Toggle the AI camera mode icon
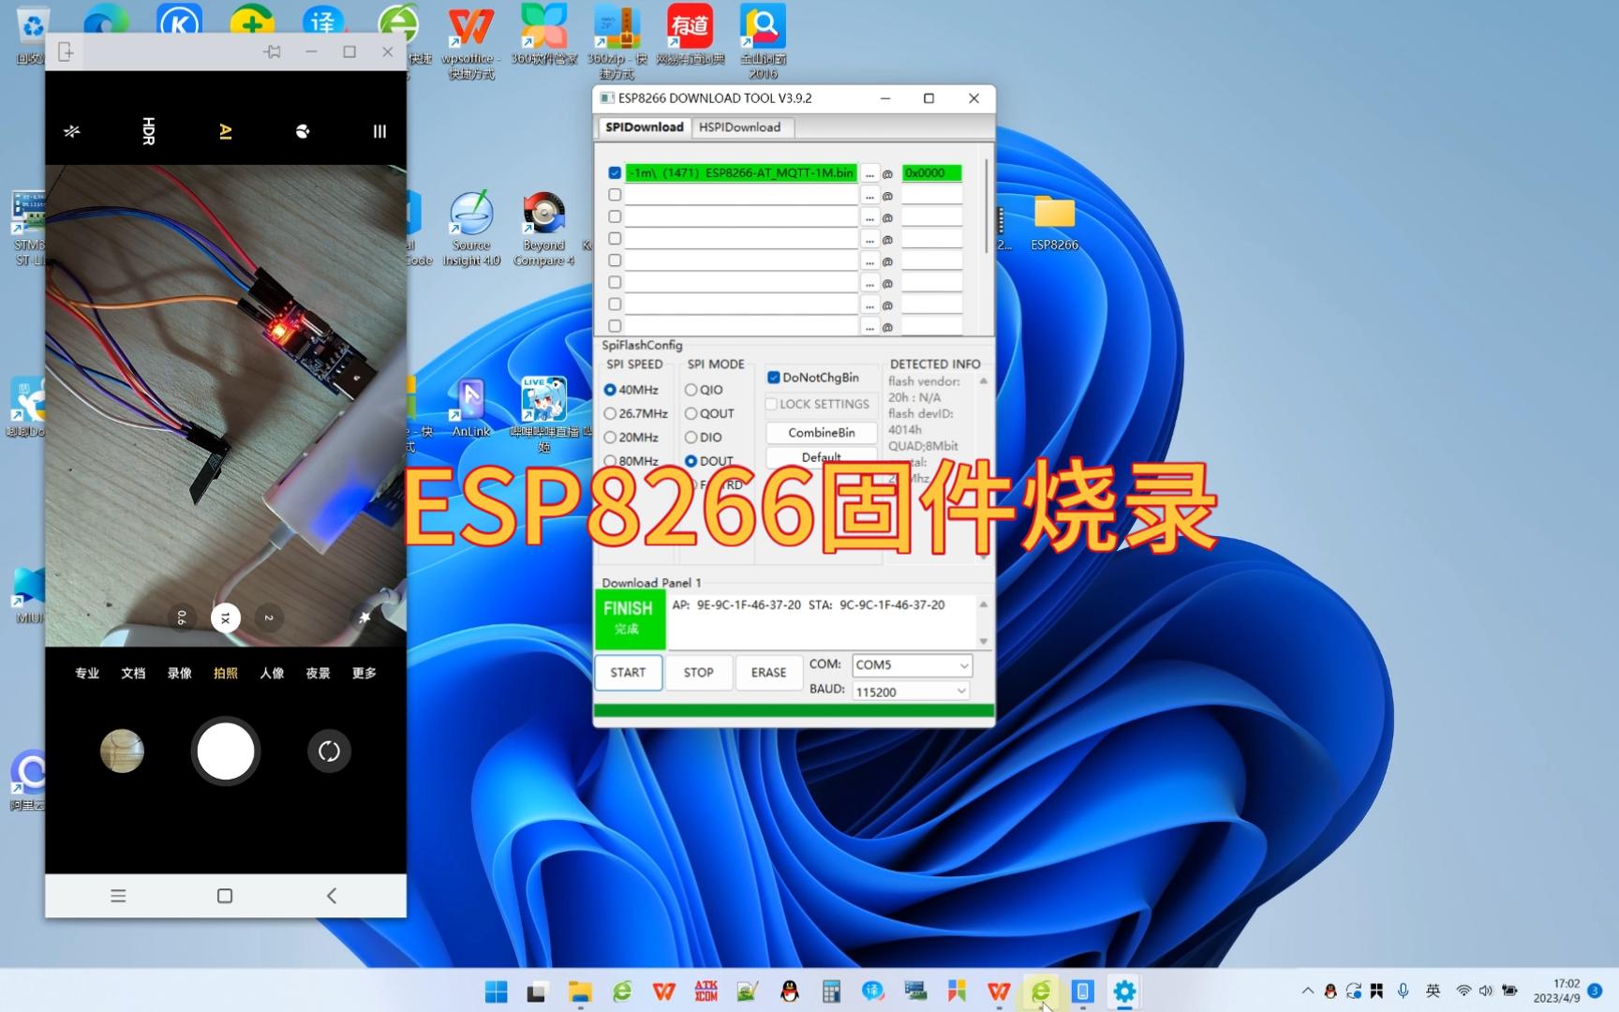Image resolution: width=1619 pixels, height=1012 pixels. (225, 131)
